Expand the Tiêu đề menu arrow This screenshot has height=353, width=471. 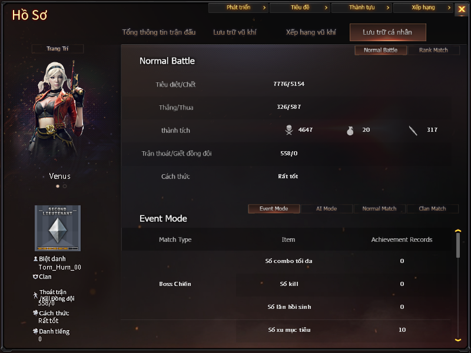pos(326,8)
